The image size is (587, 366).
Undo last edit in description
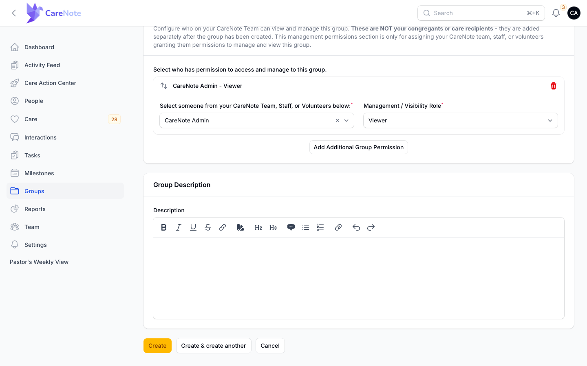(x=356, y=227)
